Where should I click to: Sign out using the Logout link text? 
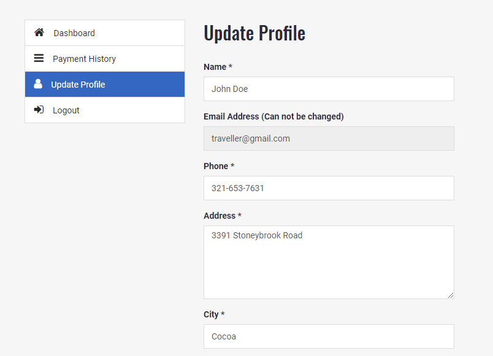66,110
